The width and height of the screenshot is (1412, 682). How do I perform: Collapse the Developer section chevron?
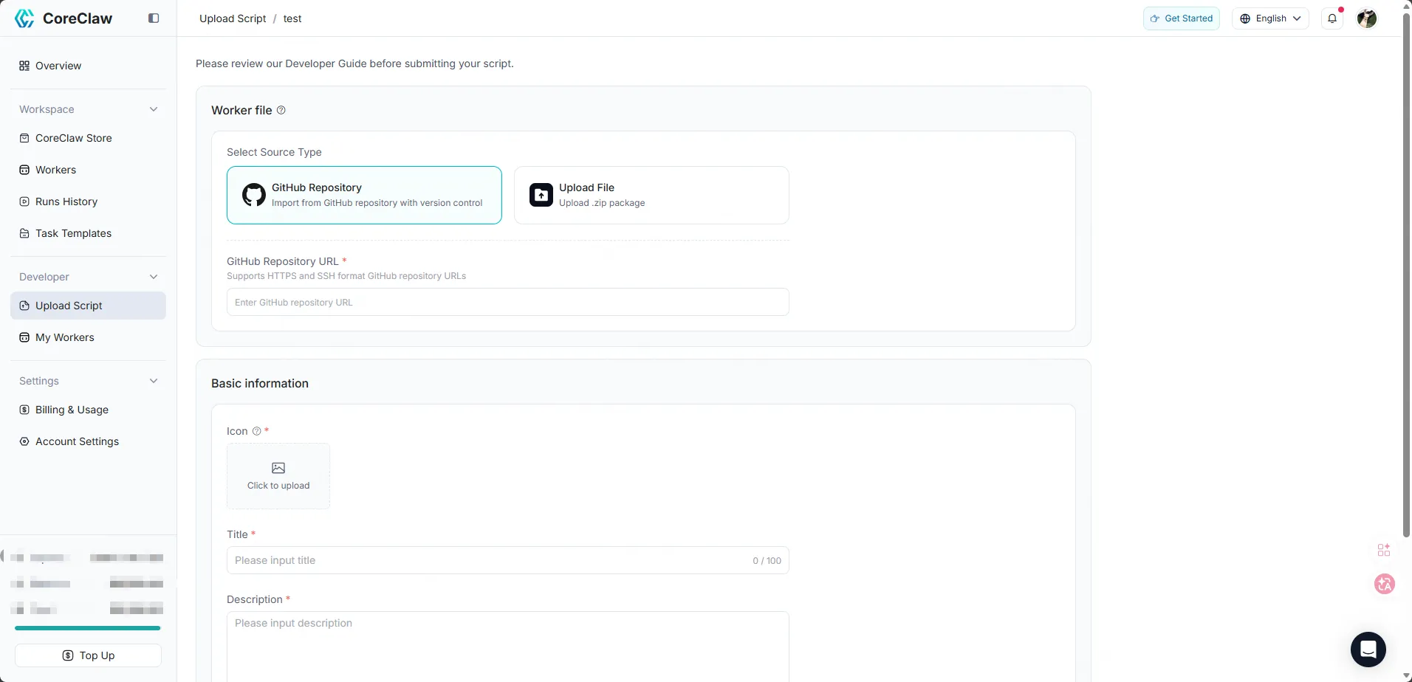pos(154,277)
